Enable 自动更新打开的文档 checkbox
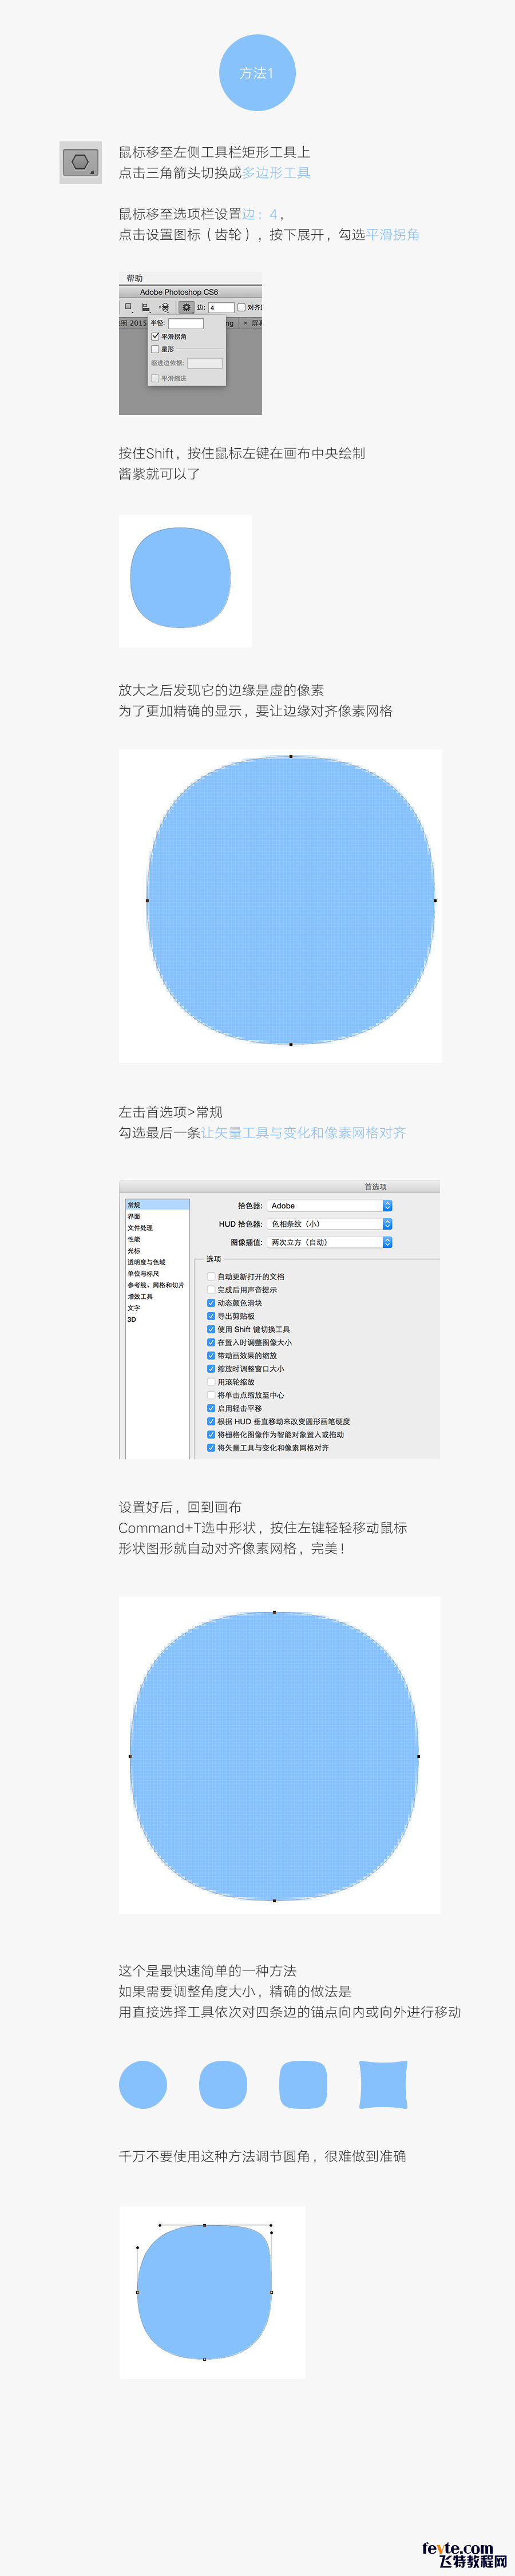This screenshot has height=2576, width=515. pos(211,1277)
